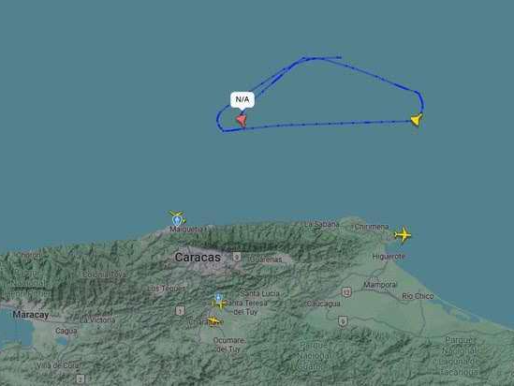Viewport: 514px width, 386px height.
Task: Click the yellow helicopter icon near Maiquetia
Action: click(x=177, y=215)
